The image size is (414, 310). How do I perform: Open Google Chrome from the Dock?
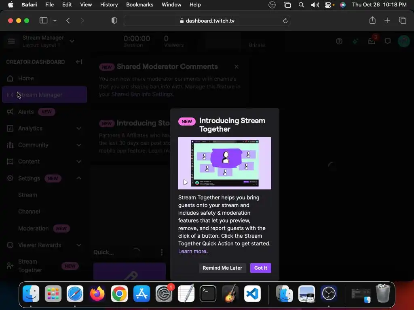coord(119,293)
